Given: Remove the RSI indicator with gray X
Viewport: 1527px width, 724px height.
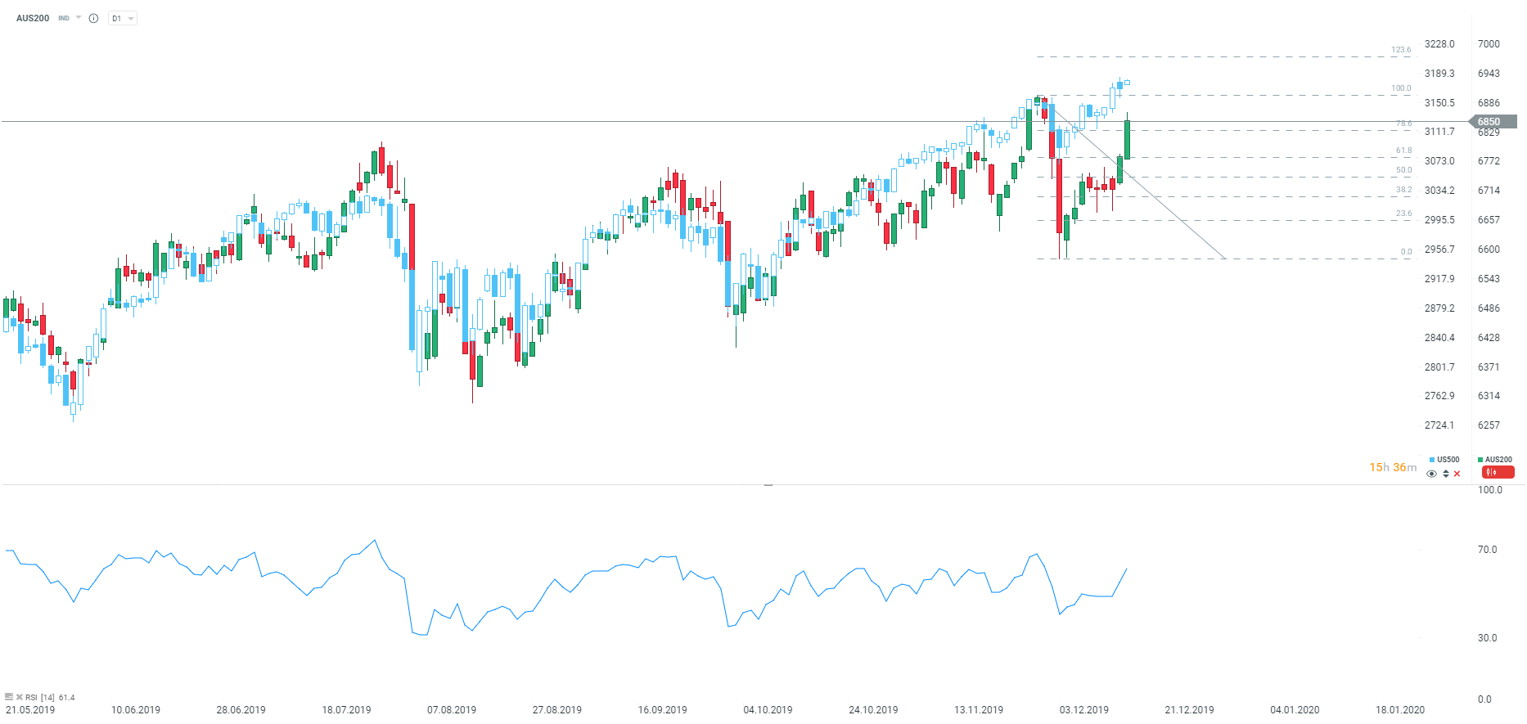Looking at the screenshot, I should 19,697.
